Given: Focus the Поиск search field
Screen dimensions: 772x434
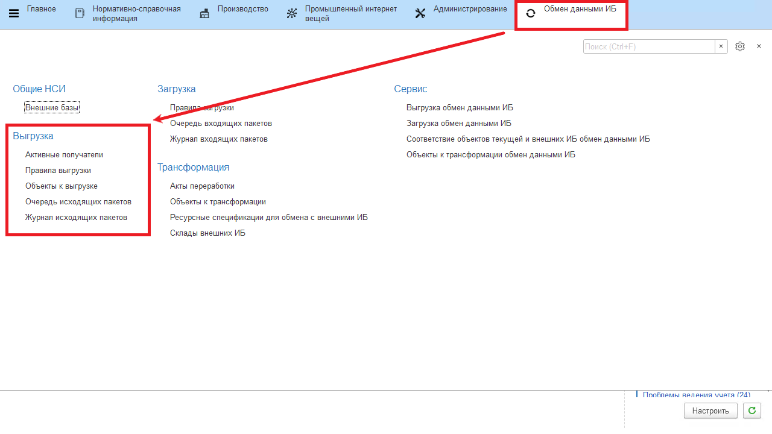Looking at the screenshot, I should pyautogui.click(x=648, y=46).
